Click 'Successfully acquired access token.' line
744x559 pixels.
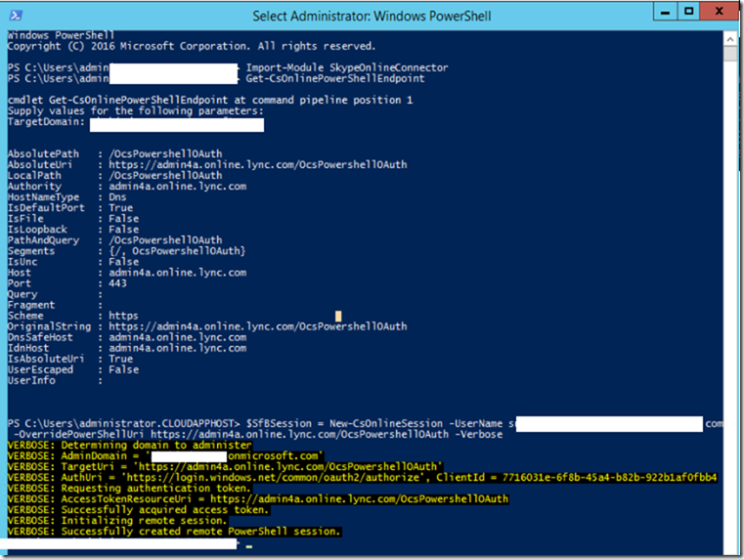165,510
